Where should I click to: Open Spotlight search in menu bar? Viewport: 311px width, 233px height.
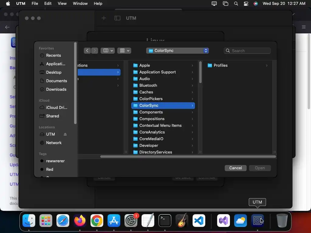pos(236,4)
